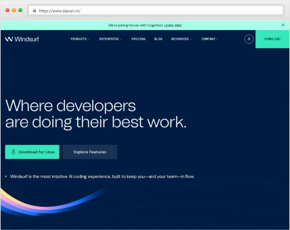Viewport: 290px width, 230px height.
Task: Expand the Products dropdown menu
Action: [80, 39]
